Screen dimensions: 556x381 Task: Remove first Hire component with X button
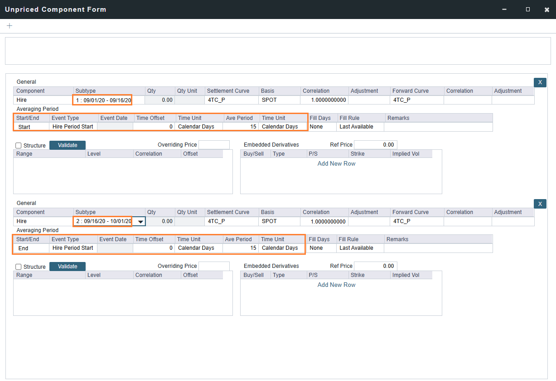pos(540,82)
